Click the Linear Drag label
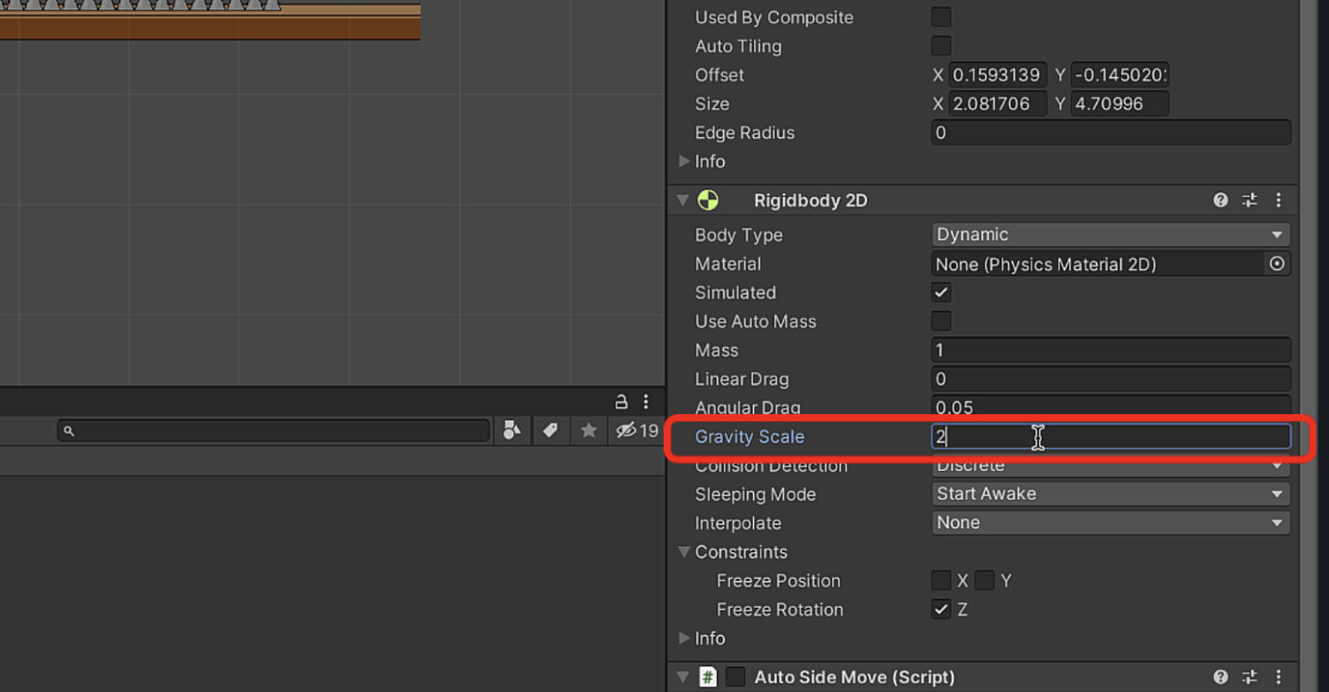The height and width of the screenshot is (692, 1329). point(742,379)
